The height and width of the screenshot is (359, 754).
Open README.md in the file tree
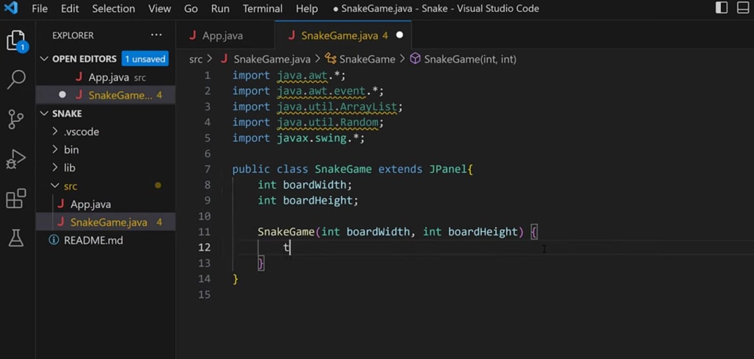(93, 240)
